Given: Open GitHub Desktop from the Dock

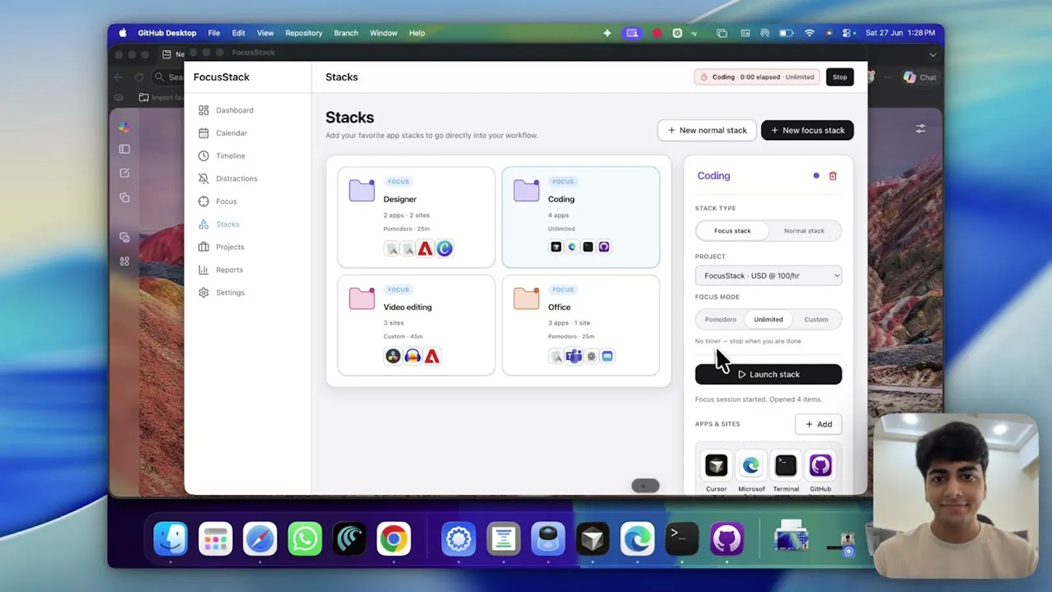Looking at the screenshot, I should click(727, 539).
